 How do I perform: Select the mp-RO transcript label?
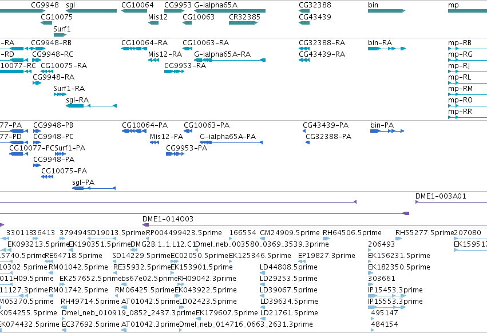coord(460,100)
